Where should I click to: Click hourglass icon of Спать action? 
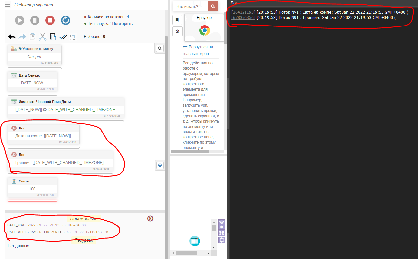point(14,181)
